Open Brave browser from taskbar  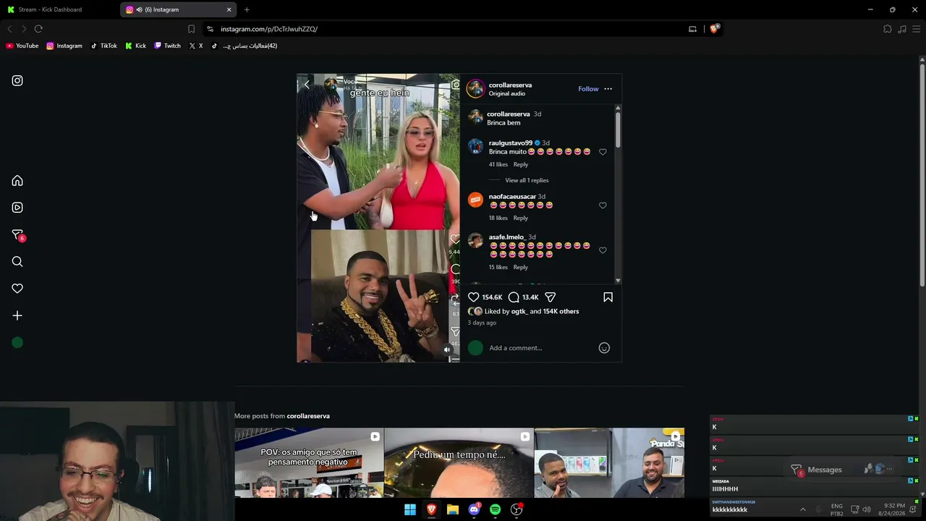point(431,509)
